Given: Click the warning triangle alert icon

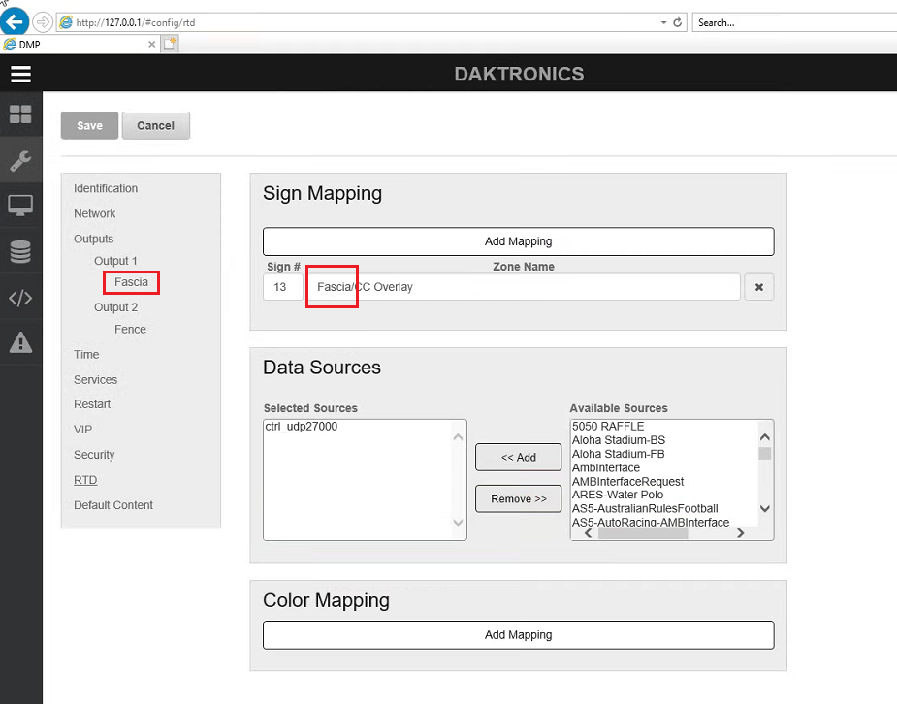Looking at the screenshot, I should tap(20, 342).
